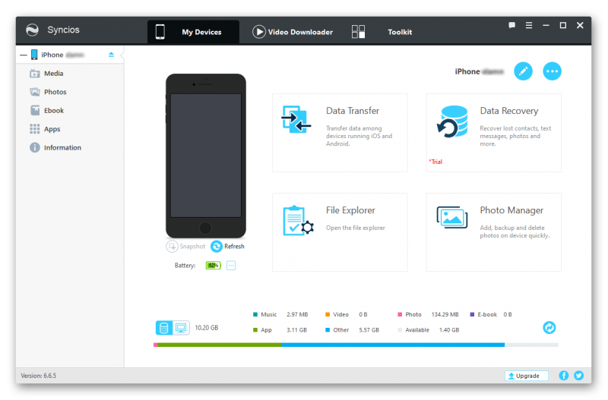The image size is (608, 400).
Task: Open the Video Downloader tab
Action: tap(293, 32)
